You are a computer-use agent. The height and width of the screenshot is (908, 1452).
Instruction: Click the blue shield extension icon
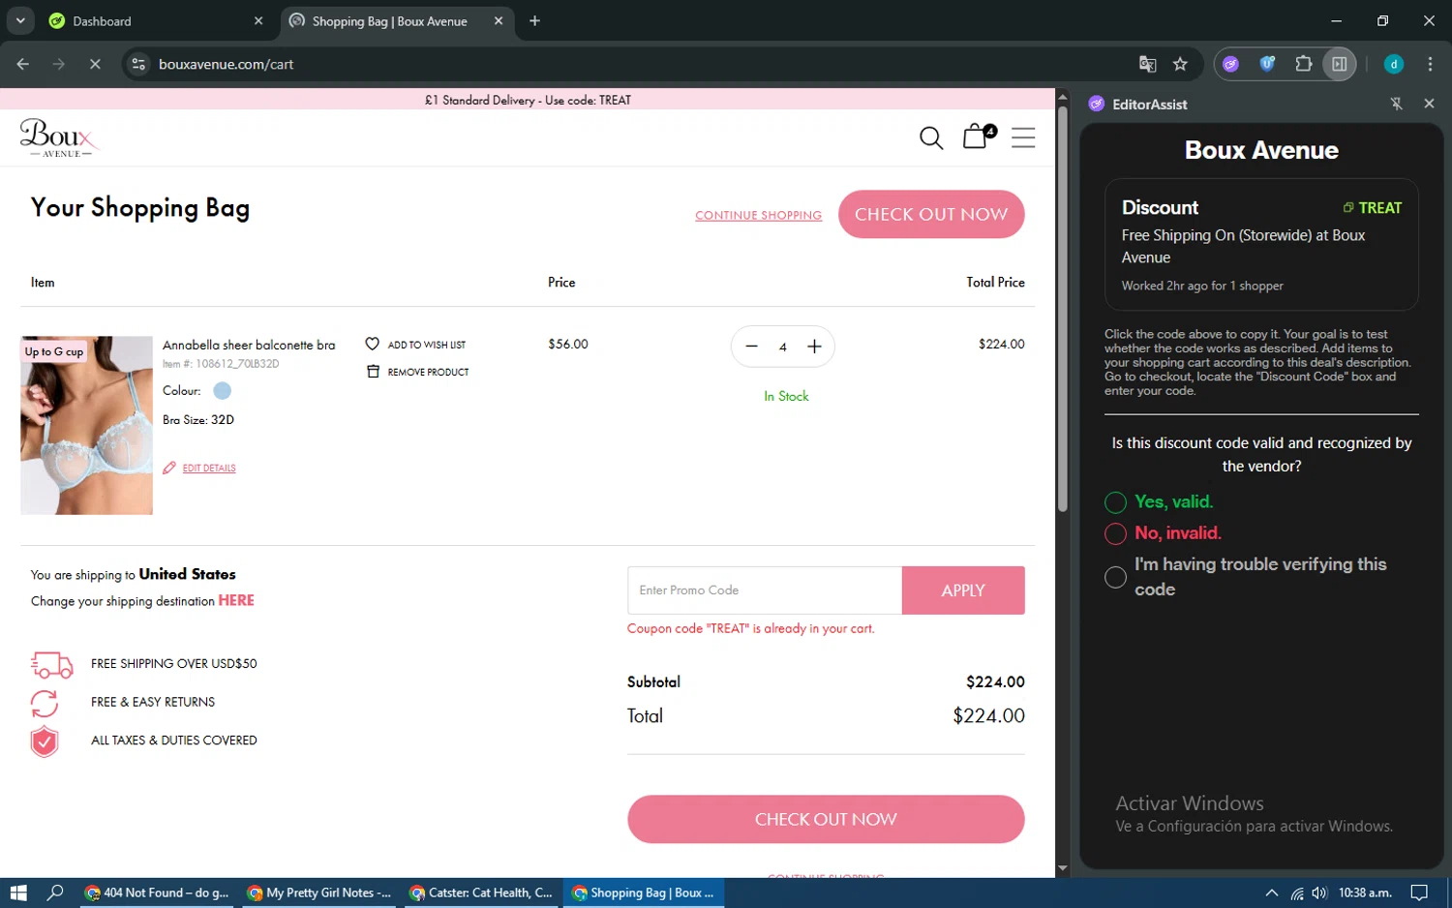tap(1267, 64)
